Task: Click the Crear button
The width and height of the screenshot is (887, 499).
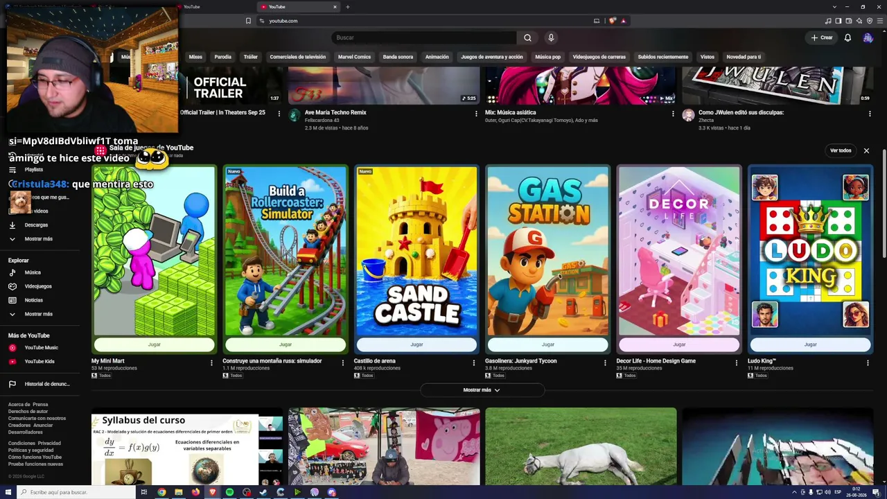Action: click(822, 37)
